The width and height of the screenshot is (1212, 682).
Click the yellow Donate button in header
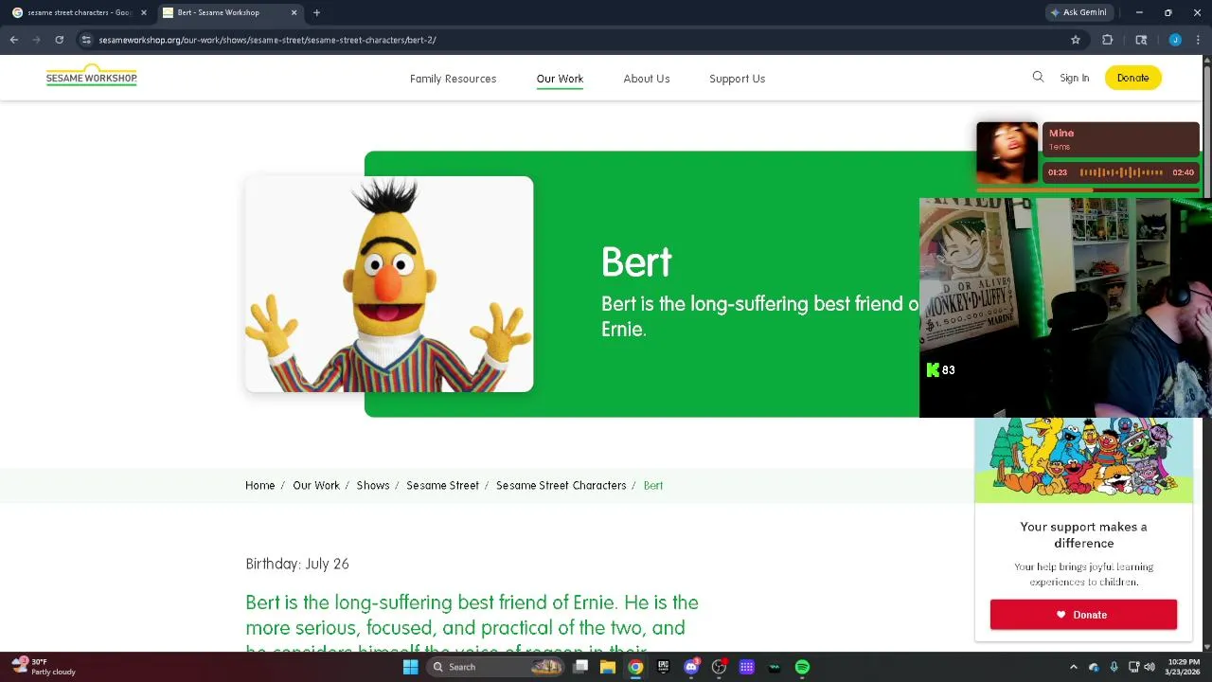[1132, 78]
